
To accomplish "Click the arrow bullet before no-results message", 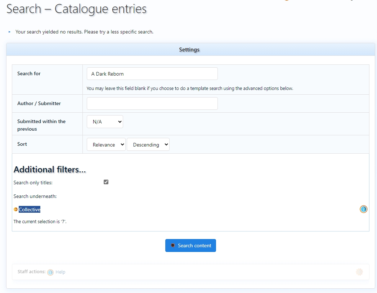I will (10, 32).
